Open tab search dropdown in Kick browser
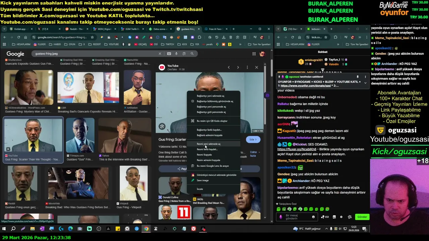Image resolution: width=429 pixels, height=241 pixels. tap(278, 29)
